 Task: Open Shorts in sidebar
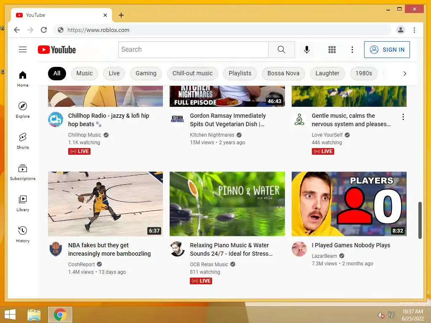(x=23, y=141)
